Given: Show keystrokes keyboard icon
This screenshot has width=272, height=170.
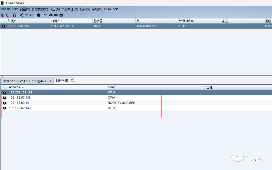Looking at the screenshot, I should [x=56, y=15].
